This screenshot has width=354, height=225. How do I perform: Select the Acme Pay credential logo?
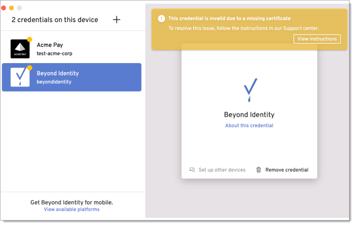point(20,49)
